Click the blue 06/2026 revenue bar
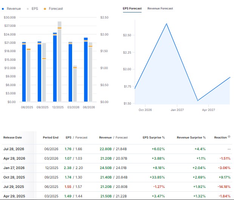The image size is (234, 200). click(x=86, y=69)
